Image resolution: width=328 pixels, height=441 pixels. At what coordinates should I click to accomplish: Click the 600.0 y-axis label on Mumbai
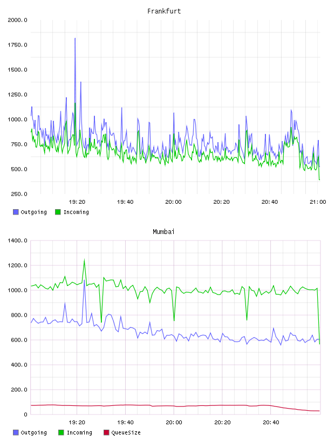pos(19,340)
